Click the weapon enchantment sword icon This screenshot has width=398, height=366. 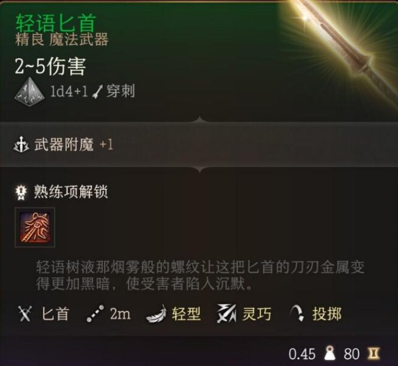pos(21,145)
